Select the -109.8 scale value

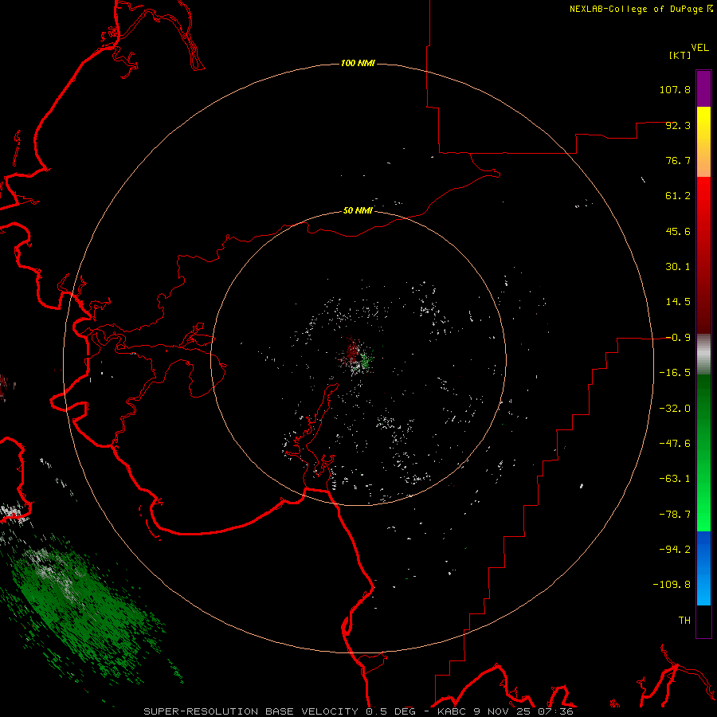[672, 585]
